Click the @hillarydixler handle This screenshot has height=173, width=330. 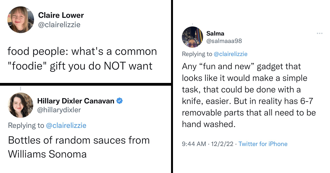[59, 110]
